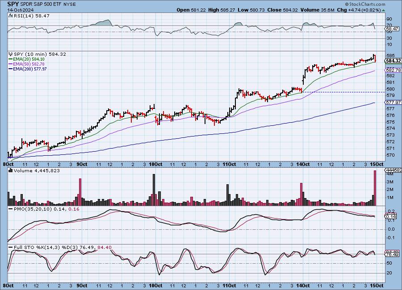Click the black legend line before PMO(35,20,10)

tap(11, 209)
